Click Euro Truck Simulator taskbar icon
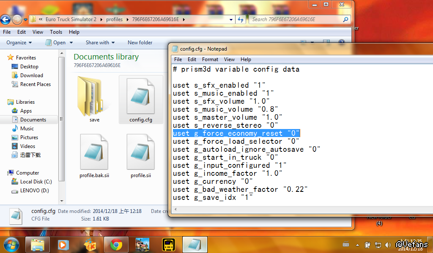This screenshot has height=253, width=433. 142,245
